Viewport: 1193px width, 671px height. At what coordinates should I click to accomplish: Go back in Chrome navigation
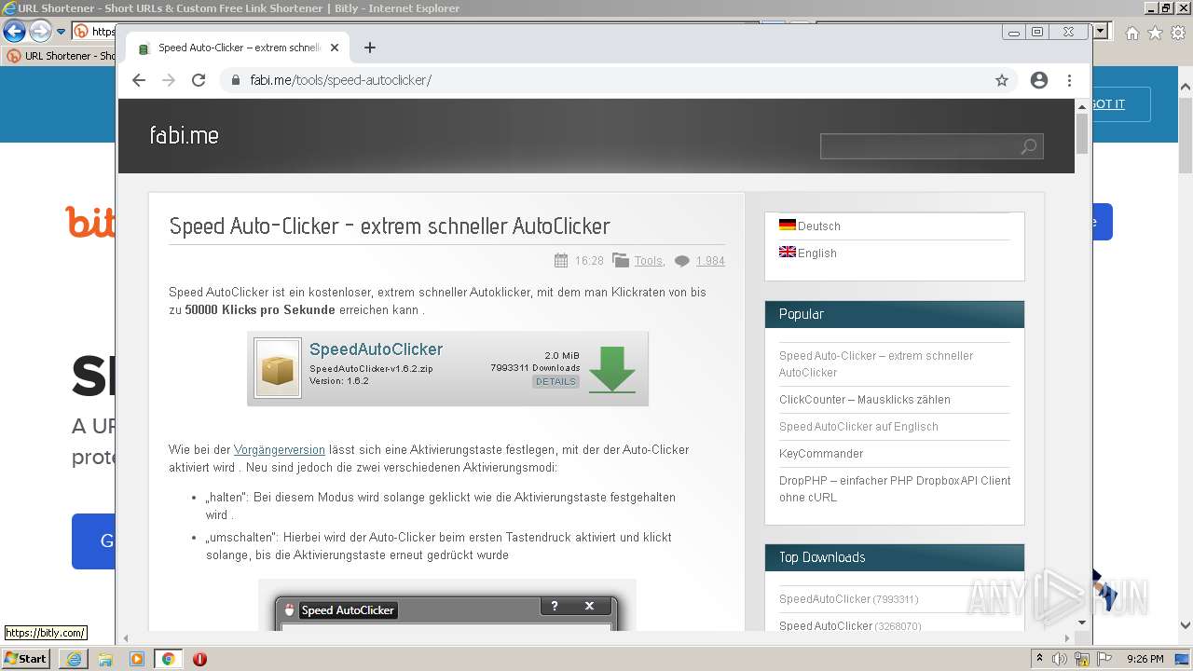(139, 80)
